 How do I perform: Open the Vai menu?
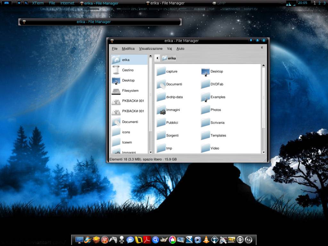point(169,49)
